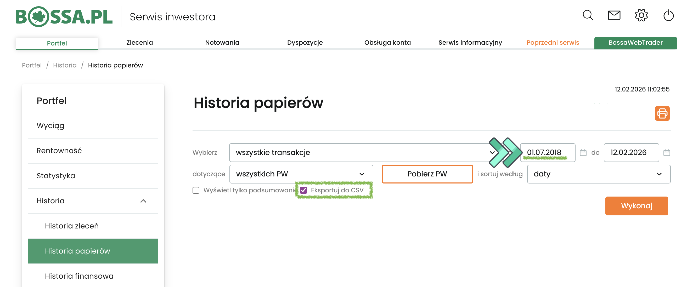This screenshot has width=687, height=287.
Task: Collapse the Historia sidebar section
Action: [143, 201]
